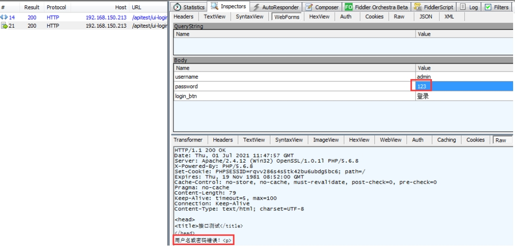Screen dimensions: 515x246
Task: Select request HexView tab
Action: tap(319, 16)
